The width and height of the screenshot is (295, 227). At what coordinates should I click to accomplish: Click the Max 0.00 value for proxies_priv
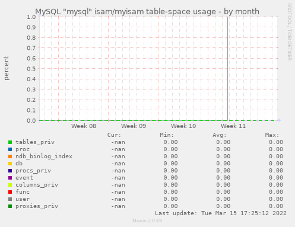pyautogui.click(x=276, y=206)
